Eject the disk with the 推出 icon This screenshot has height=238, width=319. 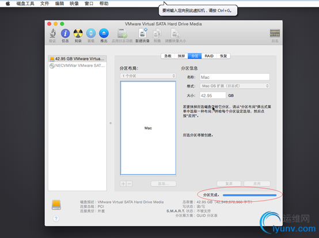104,33
